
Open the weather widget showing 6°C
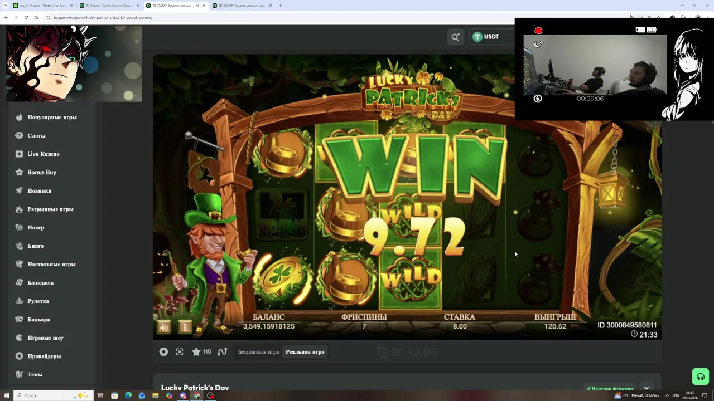pos(636,395)
